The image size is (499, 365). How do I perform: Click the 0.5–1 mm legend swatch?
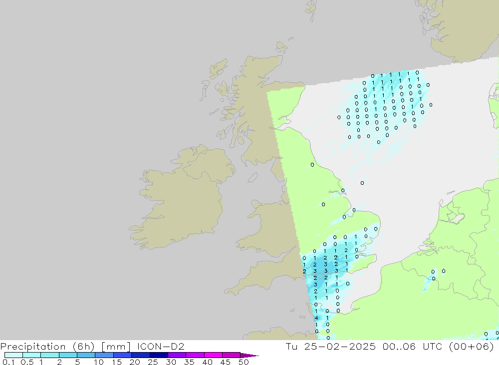pyautogui.click(x=32, y=355)
